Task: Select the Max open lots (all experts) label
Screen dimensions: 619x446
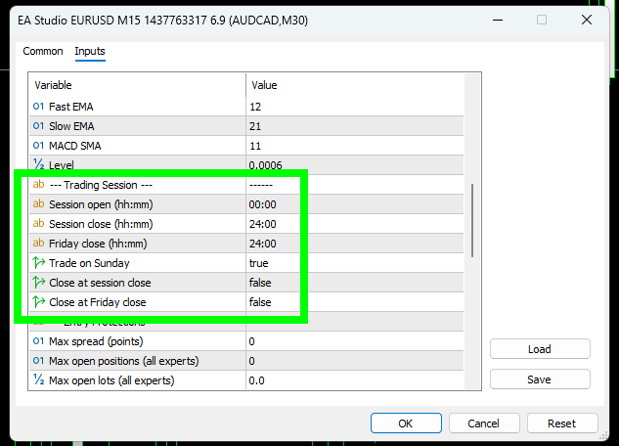Action: [111, 380]
